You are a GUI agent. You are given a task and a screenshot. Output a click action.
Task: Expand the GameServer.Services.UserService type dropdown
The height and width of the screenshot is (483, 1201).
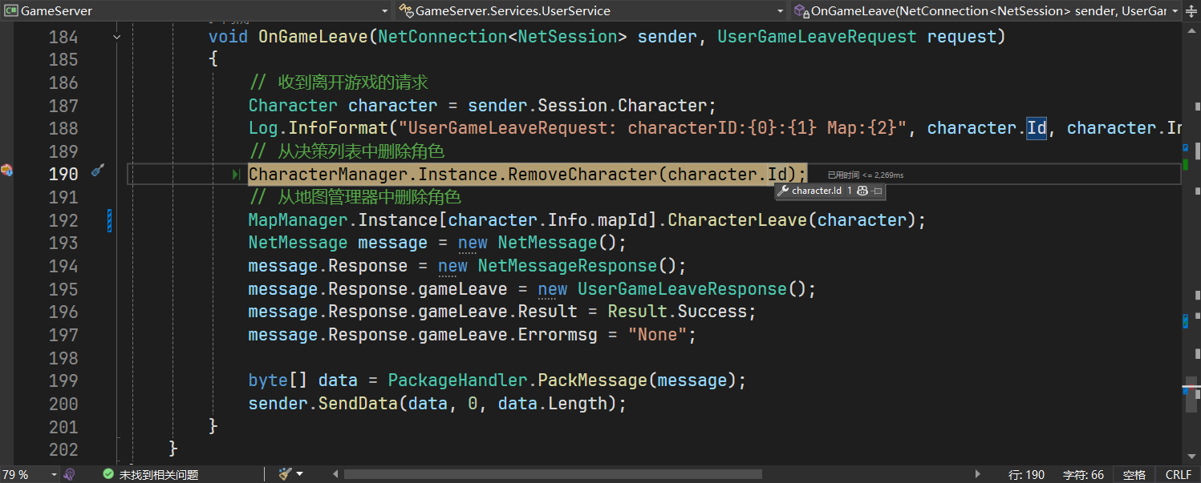pyautogui.click(x=780, y=10)
